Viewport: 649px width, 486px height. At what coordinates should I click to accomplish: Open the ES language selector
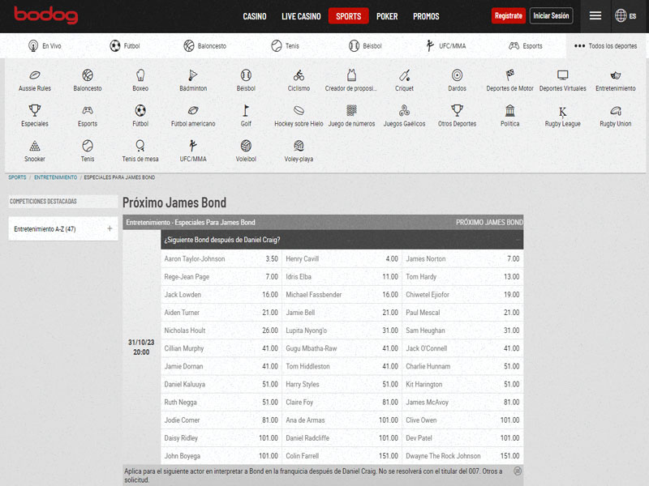point(625,15)
